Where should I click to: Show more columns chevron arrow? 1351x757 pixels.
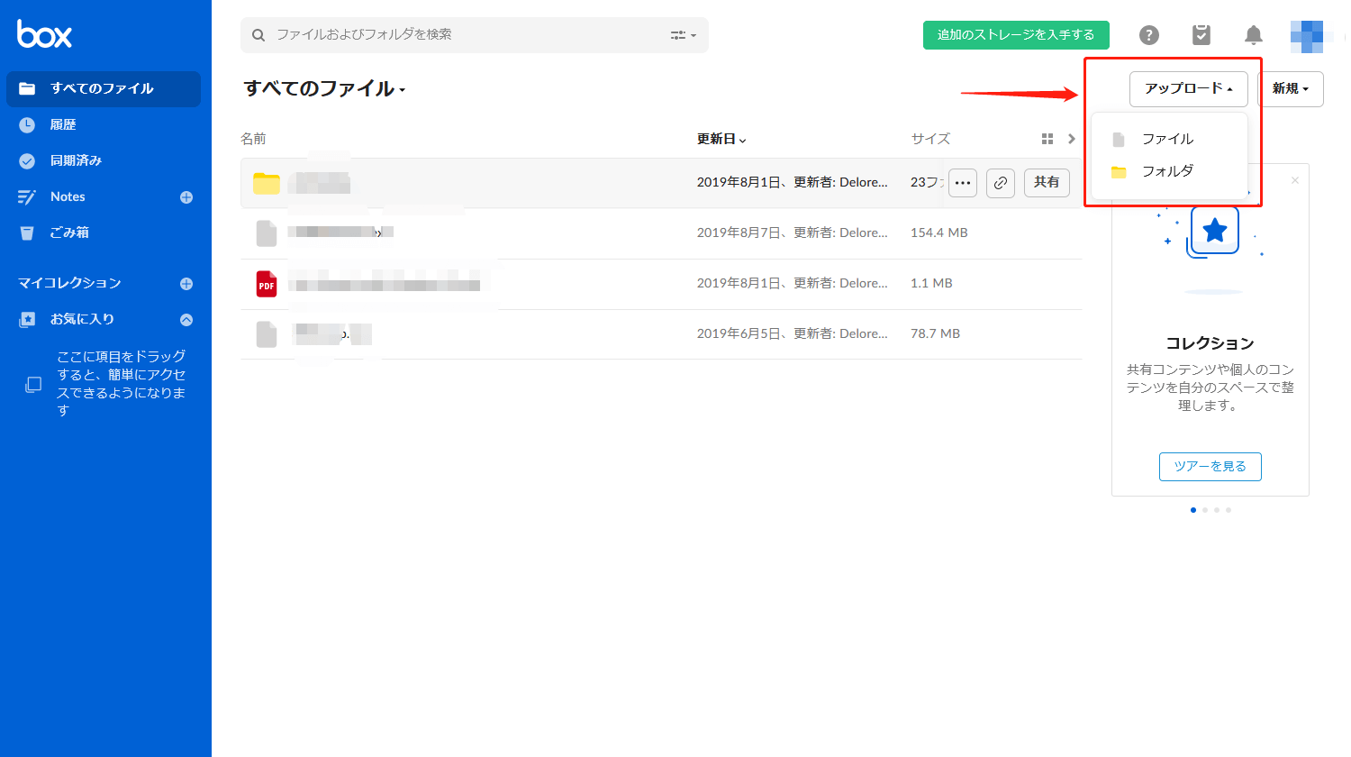point(1071,139)
